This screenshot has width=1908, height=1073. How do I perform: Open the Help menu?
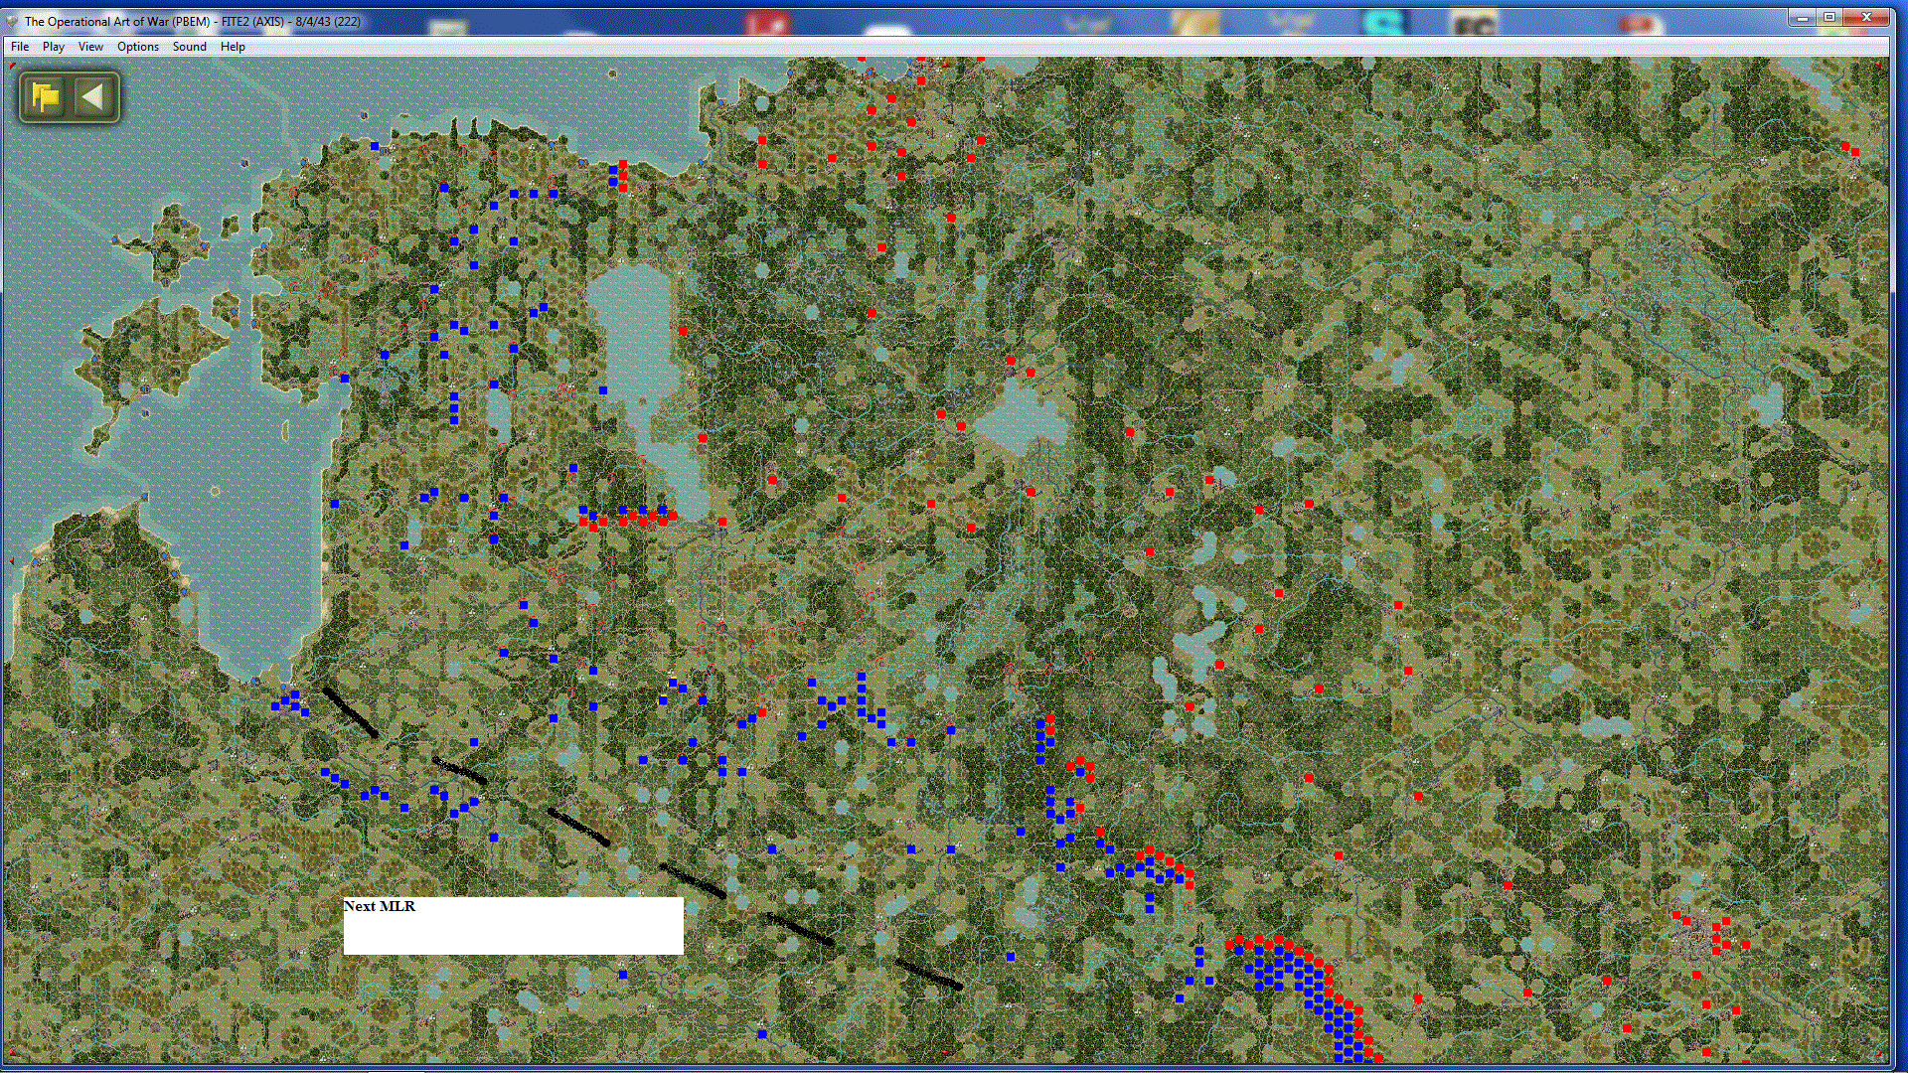point(233,47)
